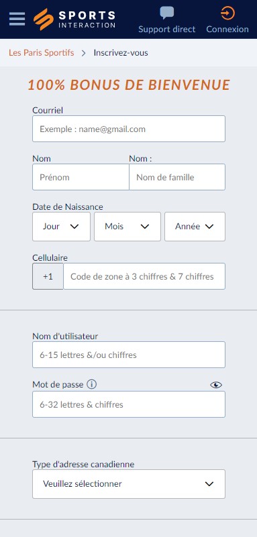
Task: Click the Nom d'utilisateur username field
Action: [129, 355]
